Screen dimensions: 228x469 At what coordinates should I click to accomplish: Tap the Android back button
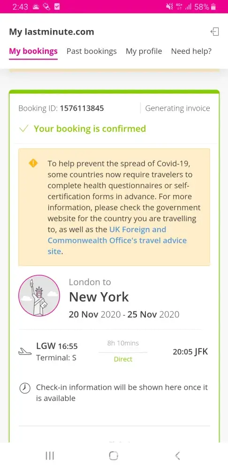tap(177, 455)
